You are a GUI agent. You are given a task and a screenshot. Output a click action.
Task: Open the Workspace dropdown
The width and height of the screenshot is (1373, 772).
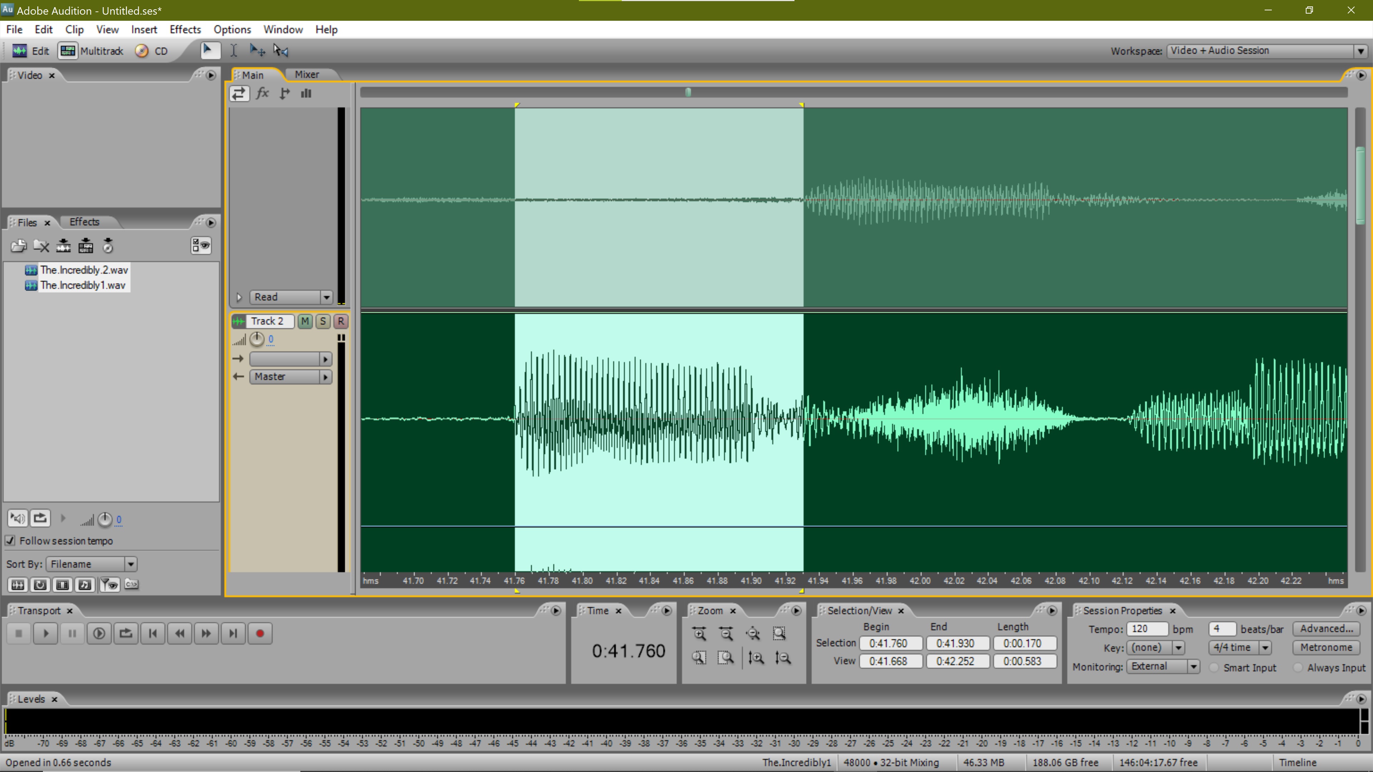click(x=1360, y=51)
